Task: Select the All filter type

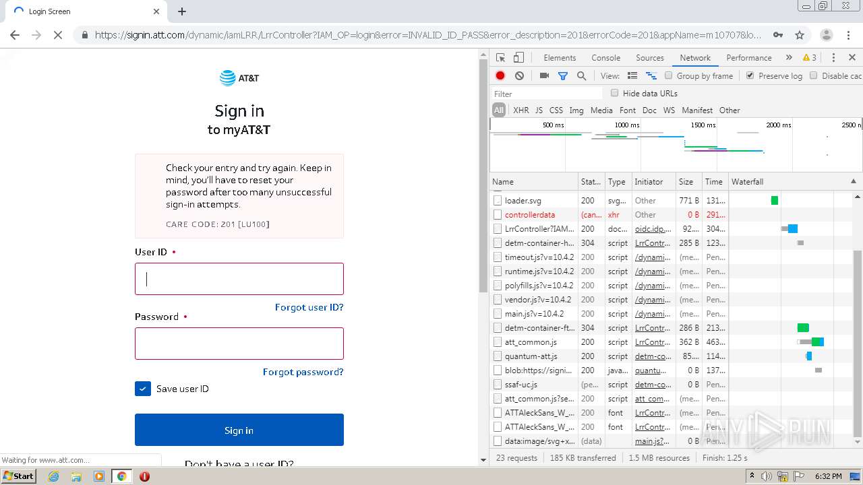Action: pos(499,110)
